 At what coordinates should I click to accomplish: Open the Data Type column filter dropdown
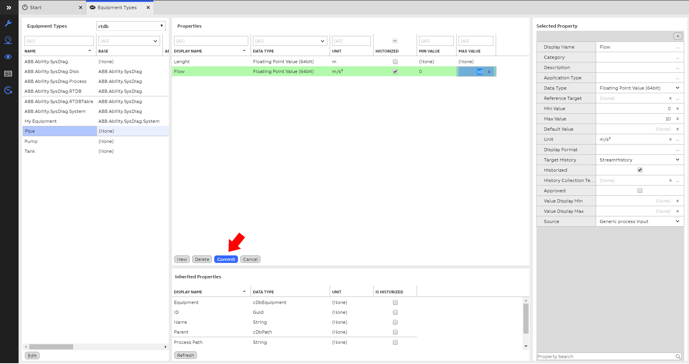(x=323, y=41)
